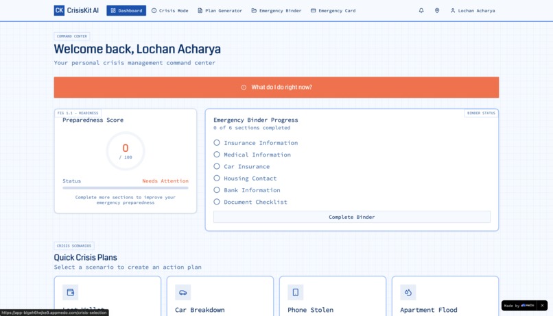The image size is (553, 316).
Task: Open the Plan Generator page
Action: 220,10
